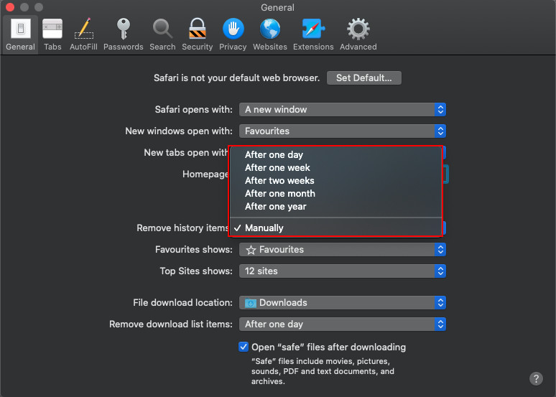
Task: Expand the Safari opens with dropdown
Action: tap(343, 110)
